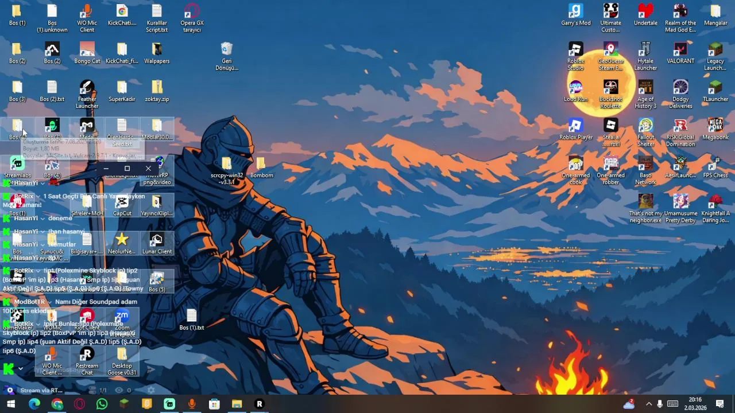
Task: Open WhatsApp from the taskbar
Action: point(102,404)
